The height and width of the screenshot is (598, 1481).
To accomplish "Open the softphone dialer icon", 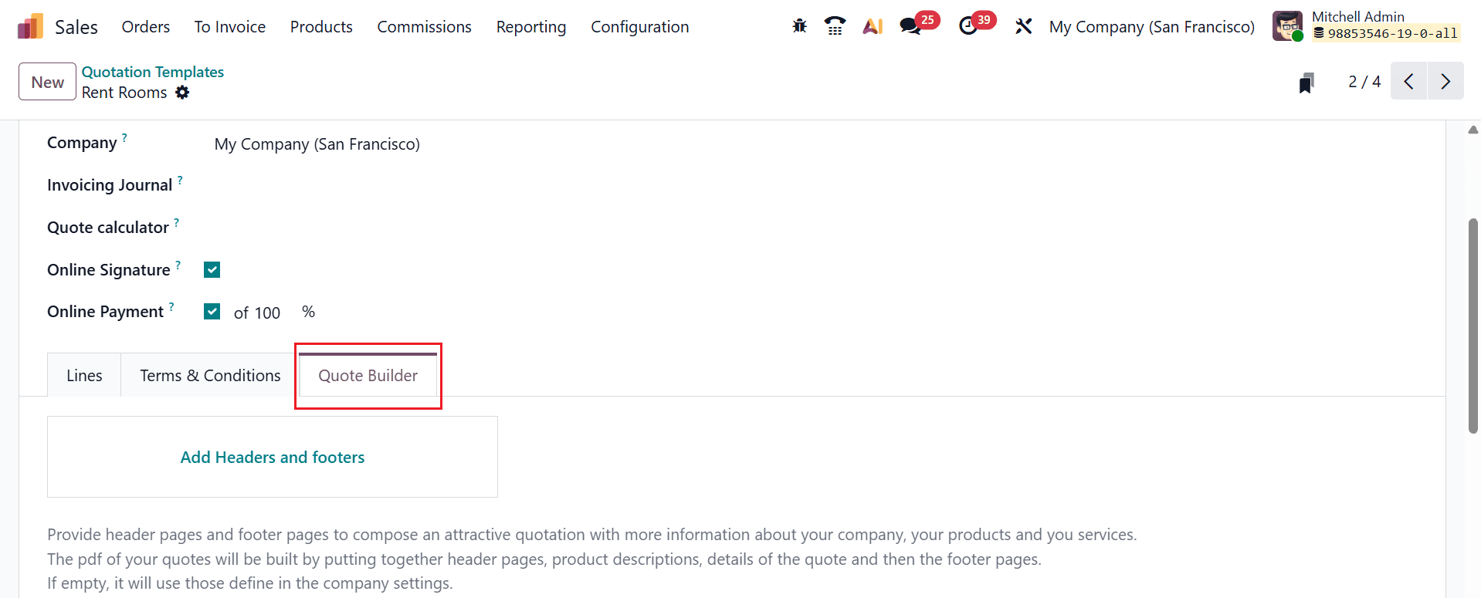I will click(x=835, y=25).
